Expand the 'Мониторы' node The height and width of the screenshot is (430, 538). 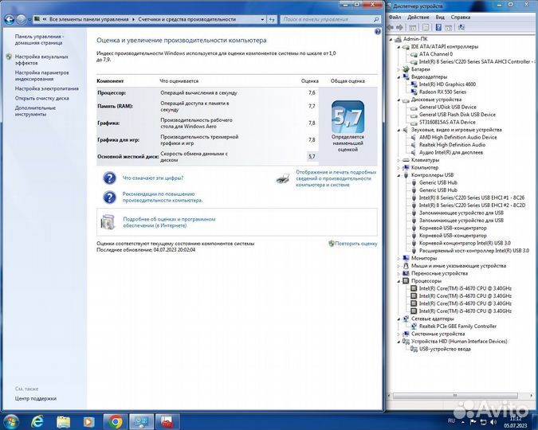click(399, 258)
